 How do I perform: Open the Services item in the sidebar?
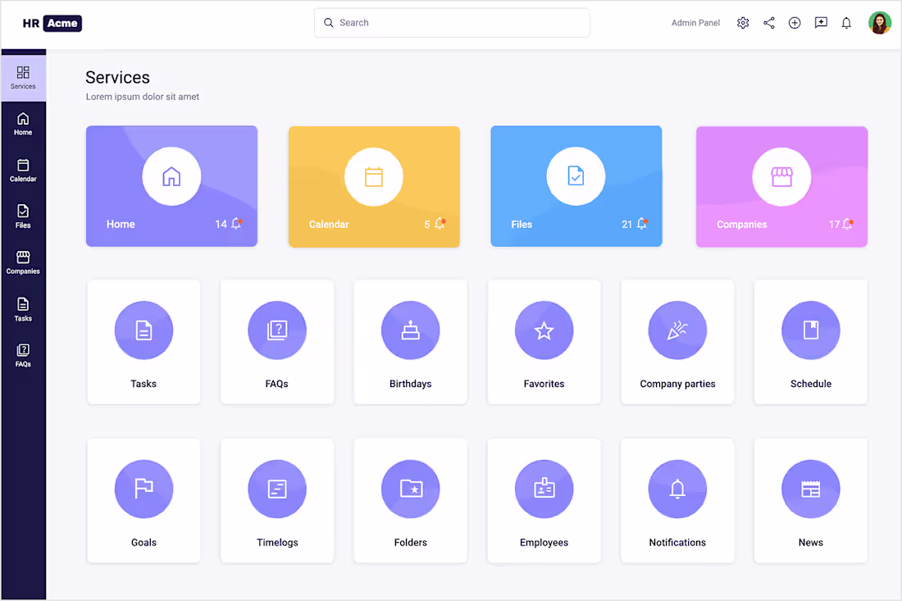tap(23, 78)
